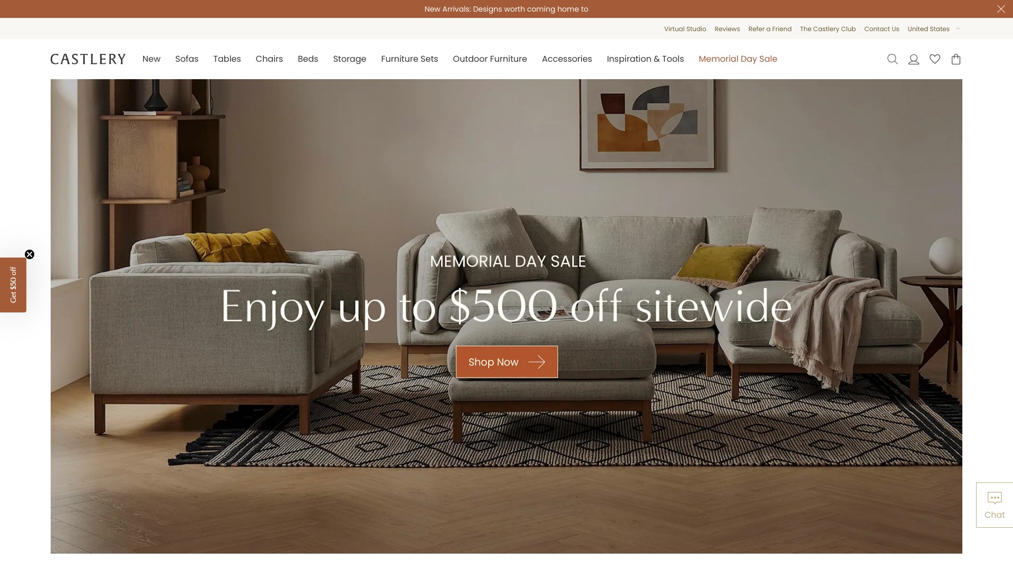1013x570 pixels.
Task: Open the Virtual Studio link
Action: coord(685,29)
